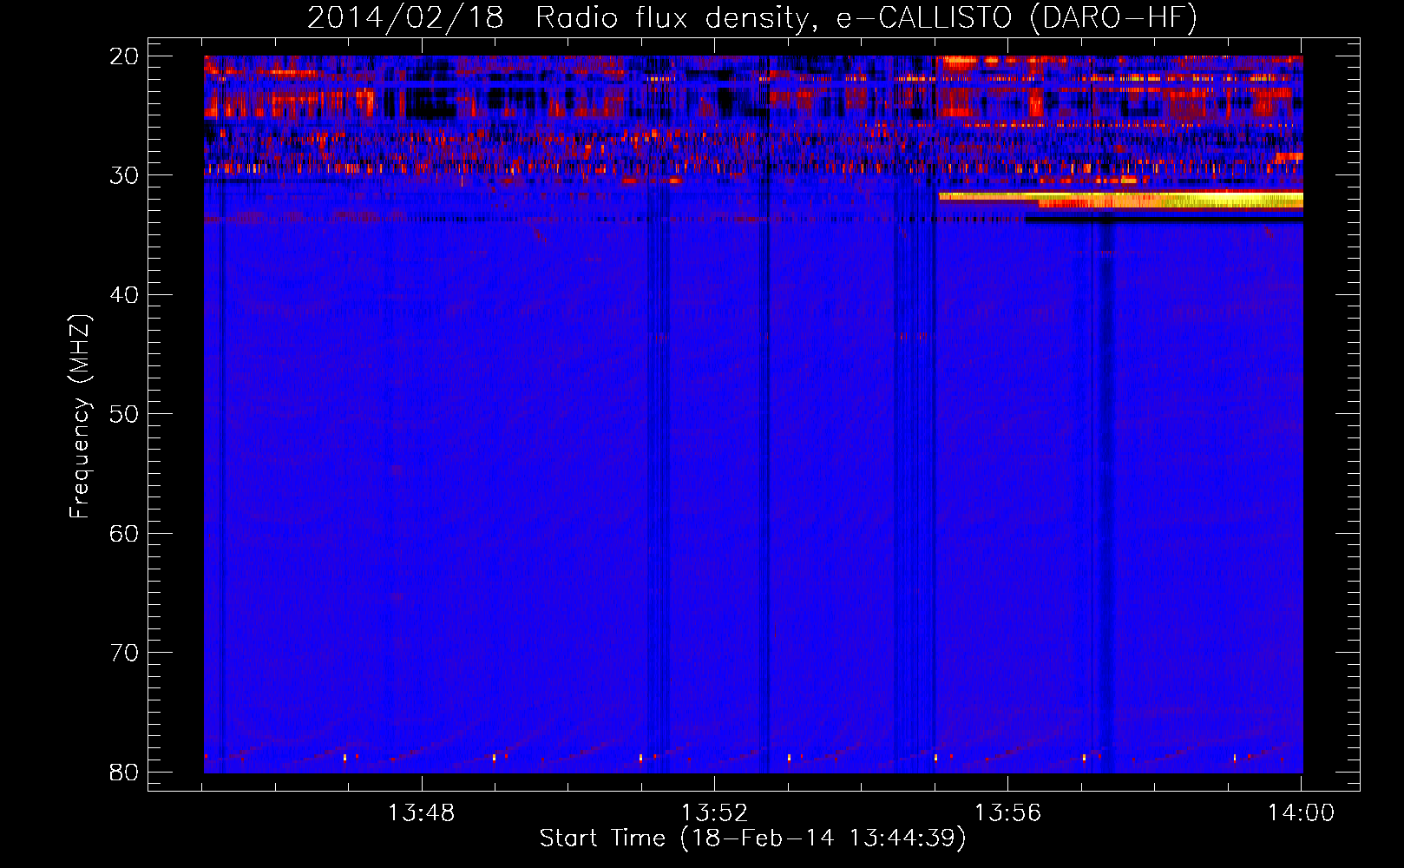Click the bright yellow emission band near 32 MHz
Screen dimensions: 1404x868
(1120, 200)
